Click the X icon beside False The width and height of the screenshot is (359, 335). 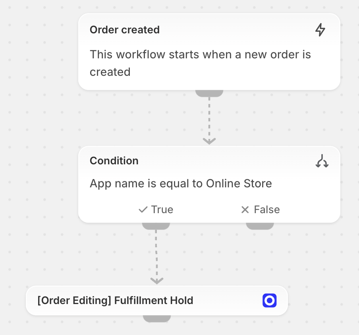pos(245,210)
